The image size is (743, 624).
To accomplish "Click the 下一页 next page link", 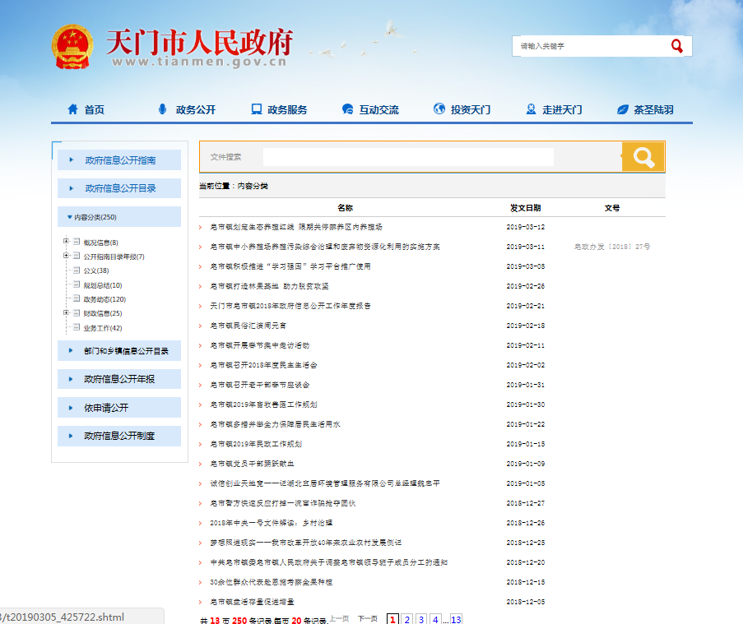I will click(x=368, y=618).
